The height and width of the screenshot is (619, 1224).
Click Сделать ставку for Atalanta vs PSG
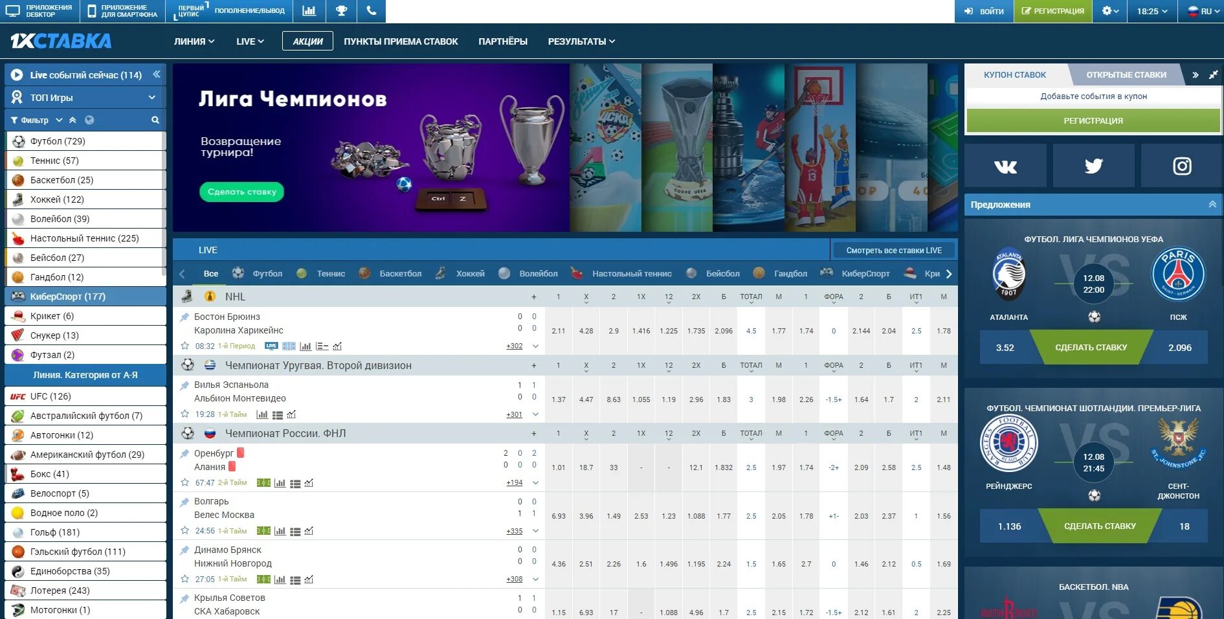1091,348
